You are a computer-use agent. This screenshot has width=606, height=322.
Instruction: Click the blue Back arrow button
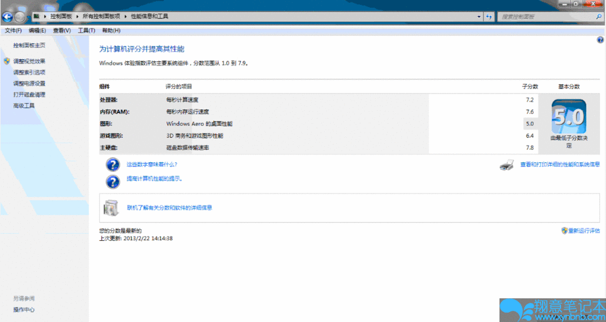click(8, 17)
